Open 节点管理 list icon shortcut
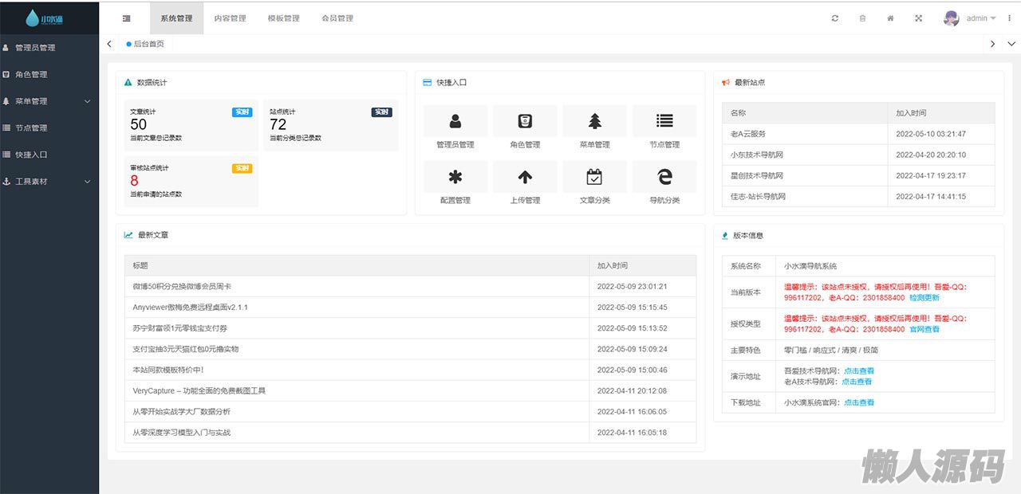This screenshot has width=1021, height=494. (x=664, y=121)
